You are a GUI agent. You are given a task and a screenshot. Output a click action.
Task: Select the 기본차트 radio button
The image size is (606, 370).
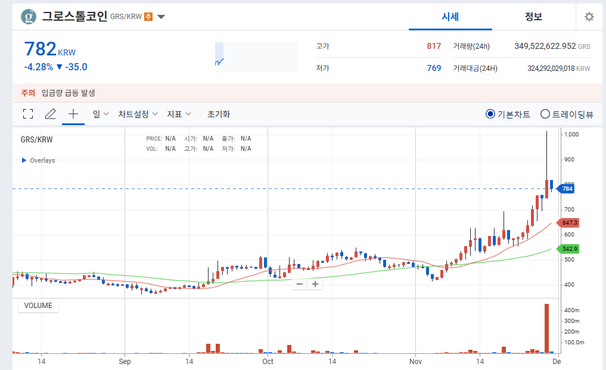coord(490,114)
